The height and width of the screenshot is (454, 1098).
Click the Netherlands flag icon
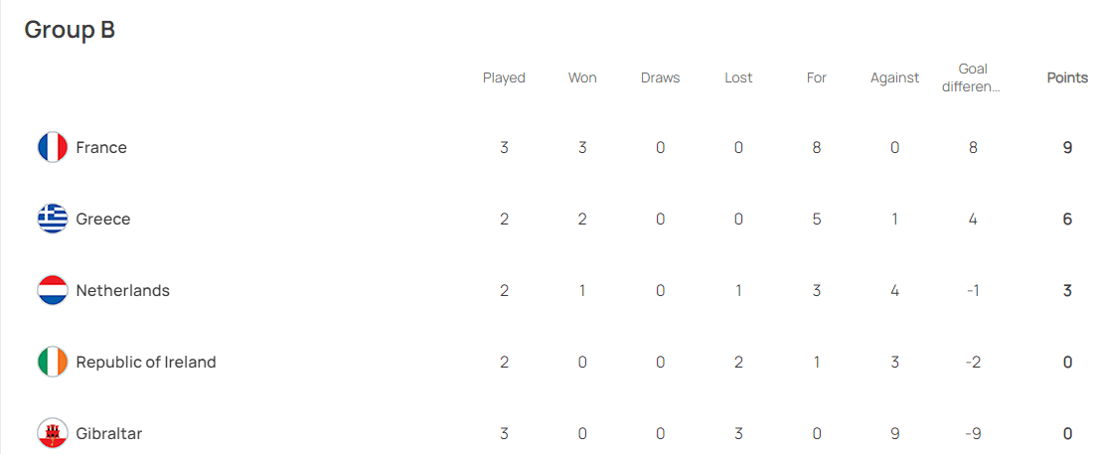point(52,290)
